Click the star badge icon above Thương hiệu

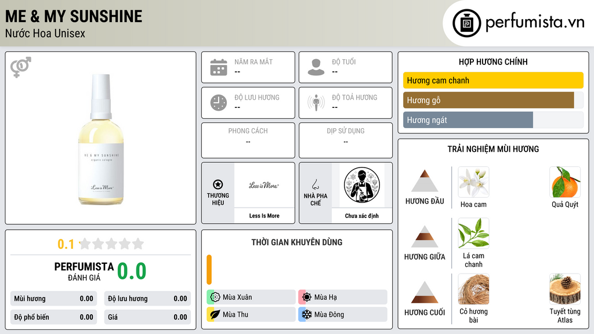tap(218, 184)
